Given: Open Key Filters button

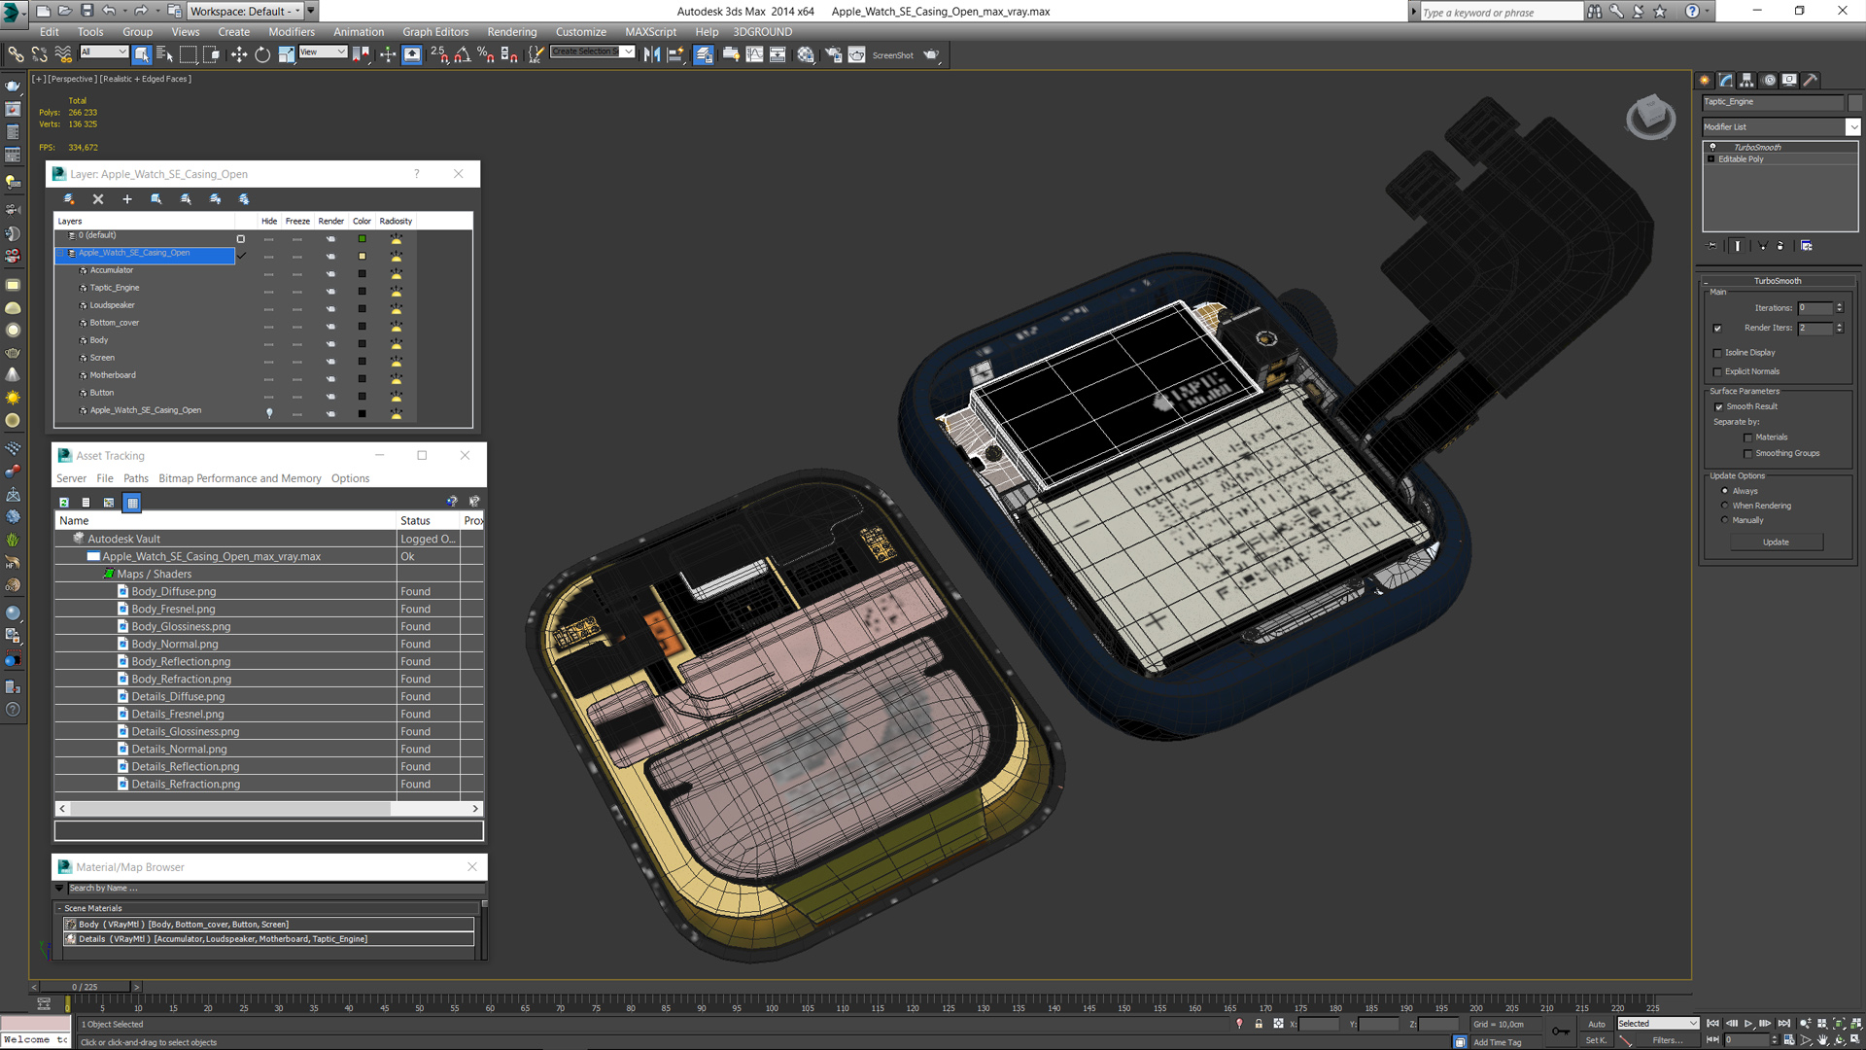Looking at the screenshot, I should pos(1667,1040).
